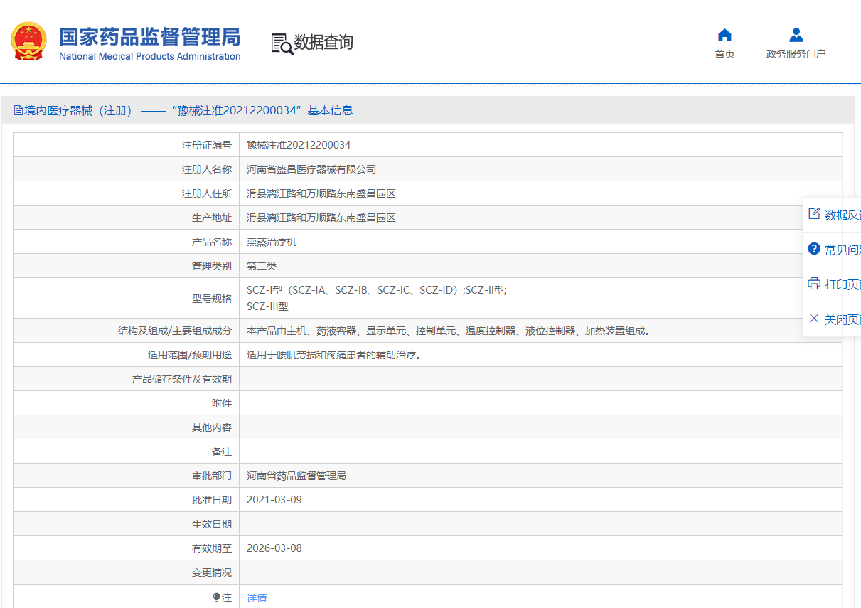This screenshot has width=861, height=608.
Task: Click the 产品储存条件及有效期 label
Action: pyautogui.click(x=182, y=379)
